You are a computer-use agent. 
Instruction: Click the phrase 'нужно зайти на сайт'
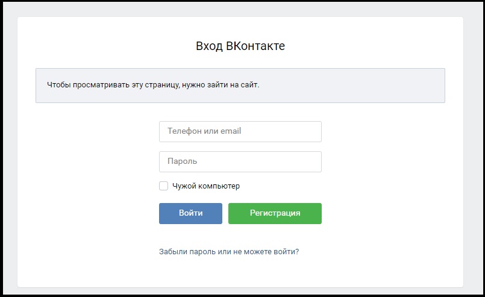tap(221, 85)
